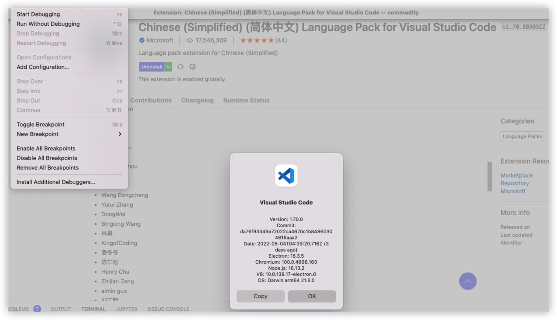Image resolution: width=557 pixels, height=320 pixels.
Task: Click the Microsoft verified publisher badge
Action: pos(141,40)
